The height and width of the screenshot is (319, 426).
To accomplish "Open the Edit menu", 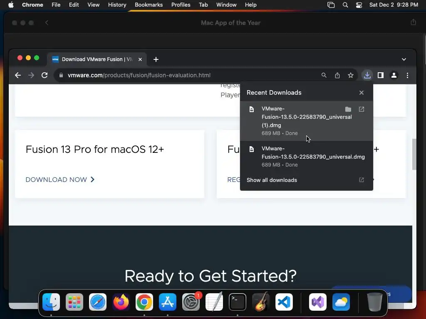I will coord(74,5).
